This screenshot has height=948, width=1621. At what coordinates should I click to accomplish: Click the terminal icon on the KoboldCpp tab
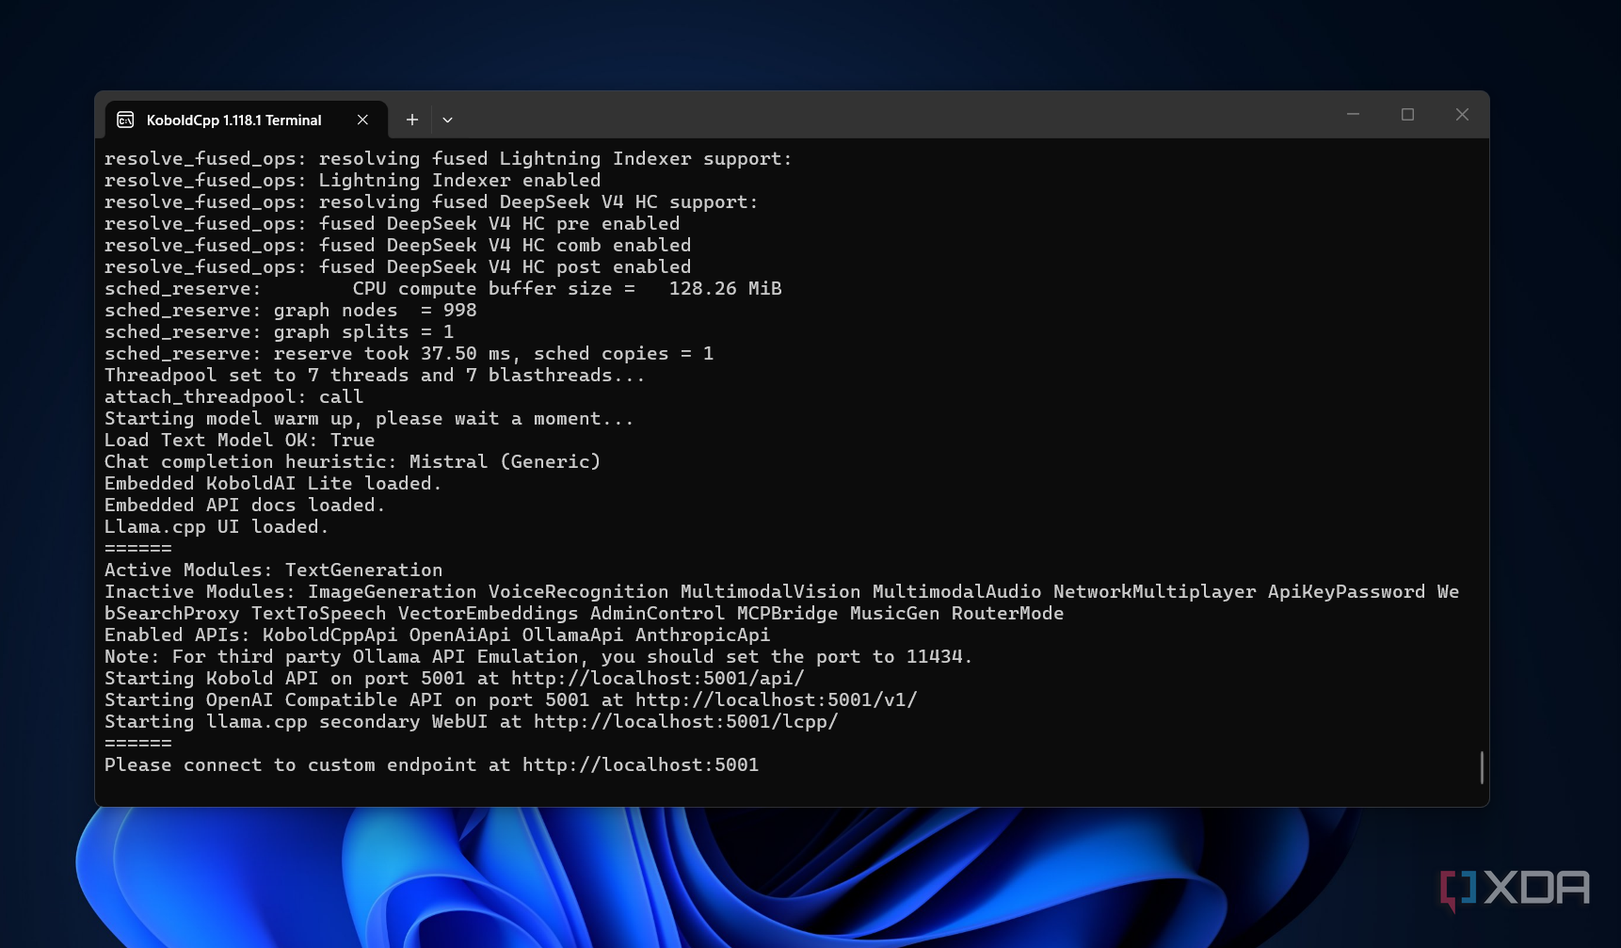point(125,121)
